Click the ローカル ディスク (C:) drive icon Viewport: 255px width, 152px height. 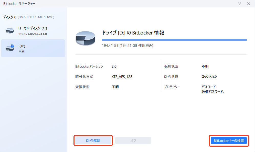pos(10,31)
